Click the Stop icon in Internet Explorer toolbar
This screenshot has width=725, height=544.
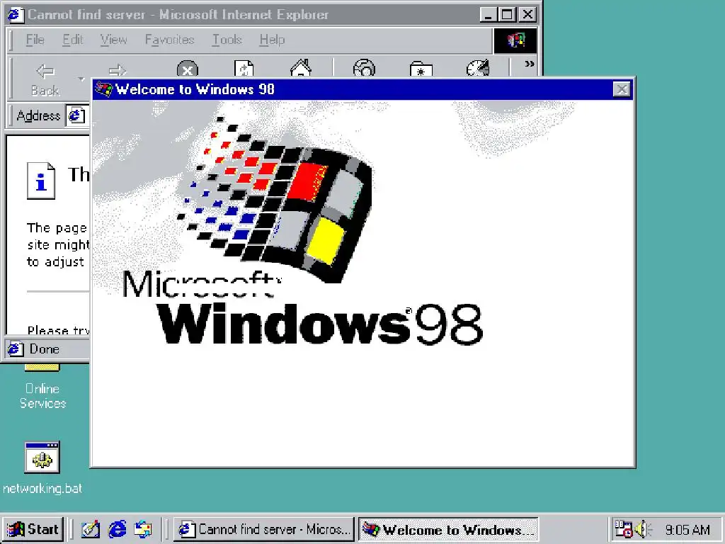pos(187,69)
